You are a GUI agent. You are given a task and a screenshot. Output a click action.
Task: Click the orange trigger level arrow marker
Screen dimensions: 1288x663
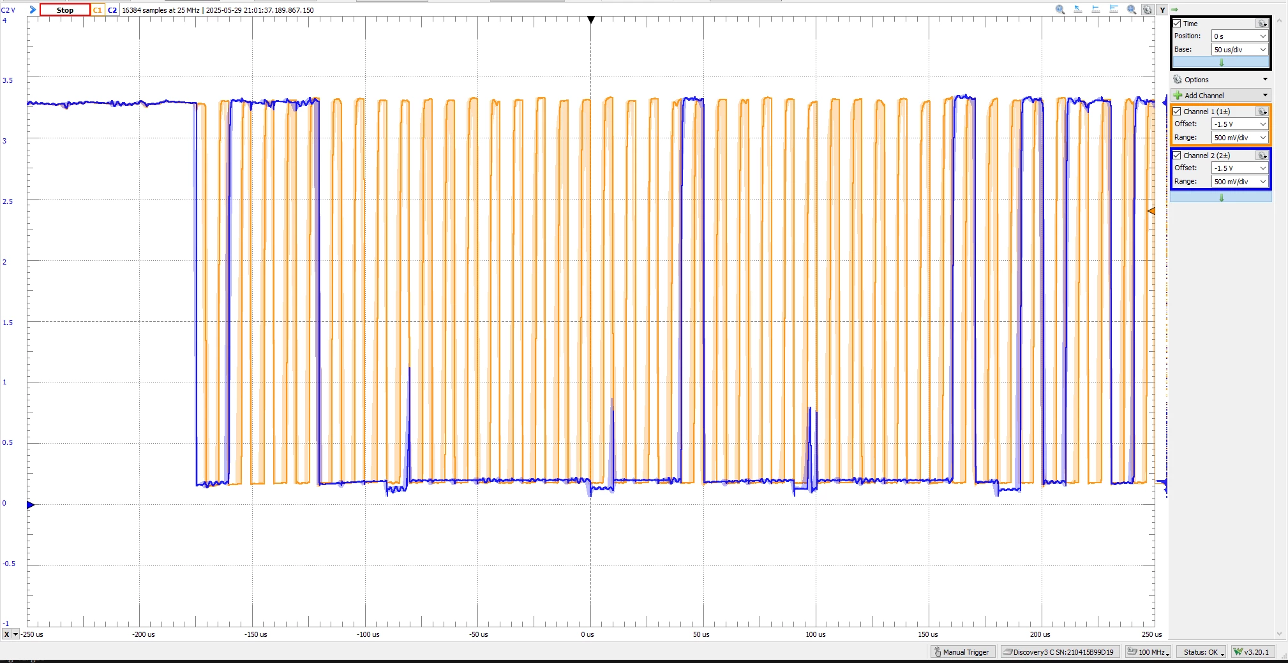pyautogui.click(x=1151, y=211)
